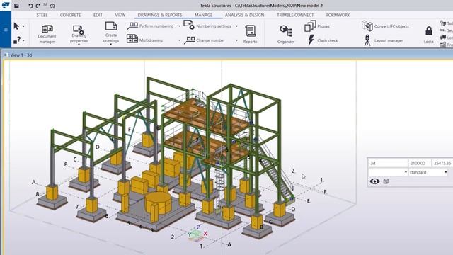Click the '3d' view name field
Screen dimensions: 453x255
pos(388,163)
